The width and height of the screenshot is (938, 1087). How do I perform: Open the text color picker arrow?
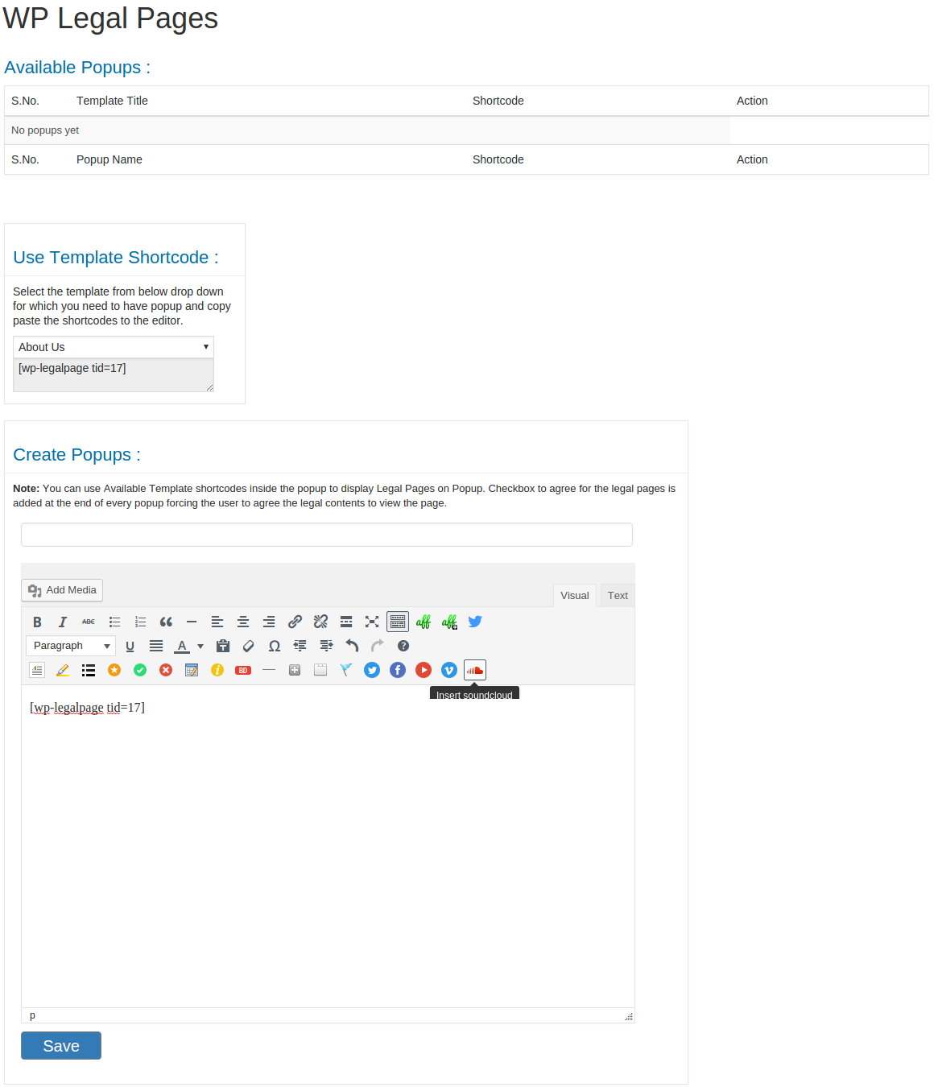click(200, 646)
